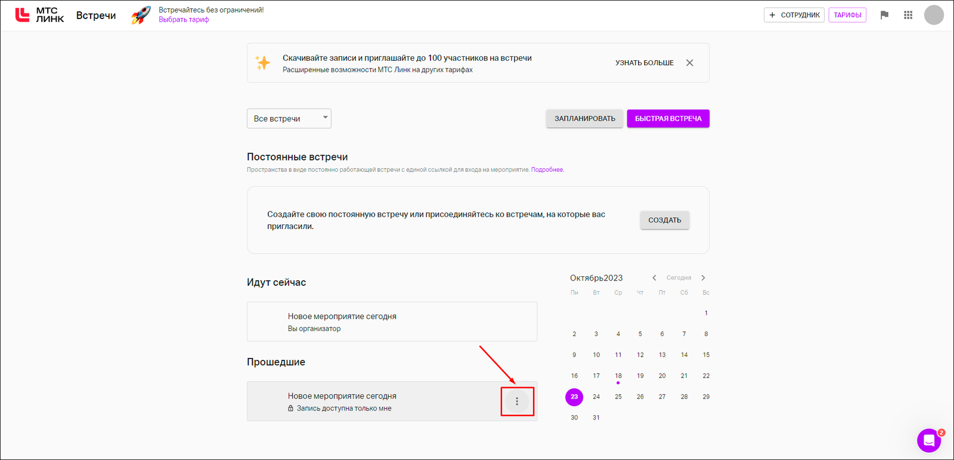
Task: Click the Подробнее link
Action: [547, 169]
